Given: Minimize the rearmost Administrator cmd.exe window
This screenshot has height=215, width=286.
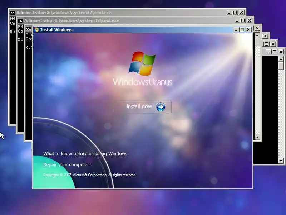Looking at the screenshot, I should click(229, 13).
